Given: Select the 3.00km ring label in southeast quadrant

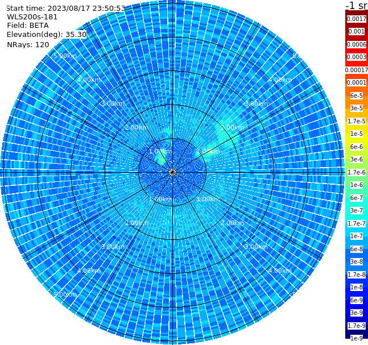Looking at the screenshot, I should (x=257, y=247).
